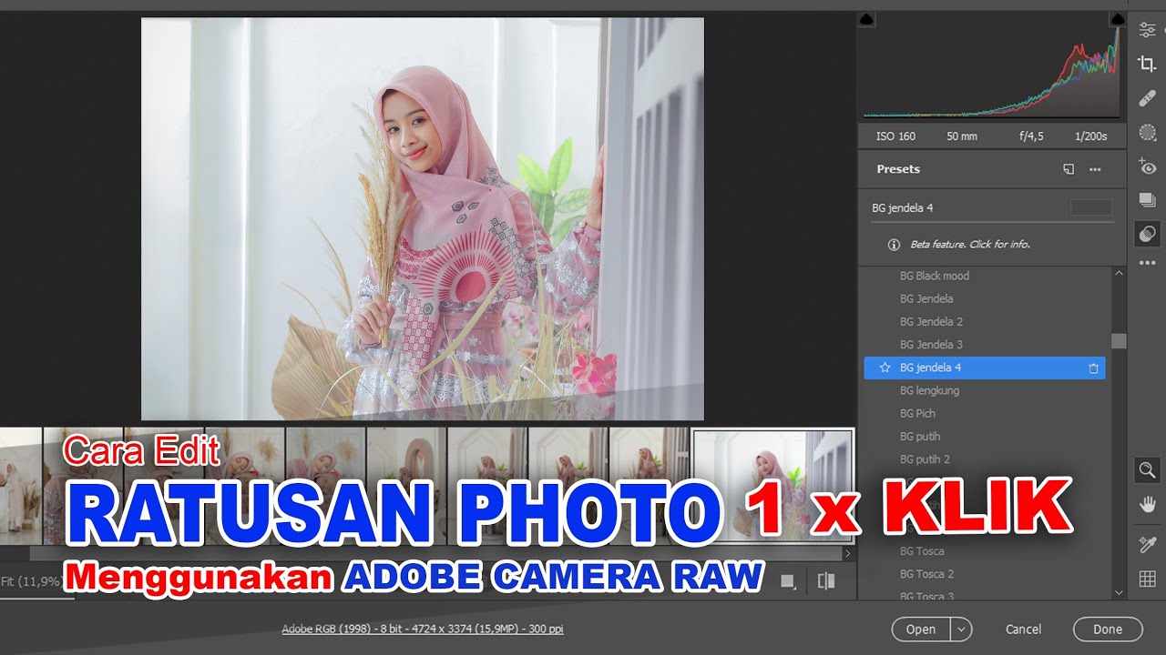Click presets list scroll up arrow

coord(1120,273)
